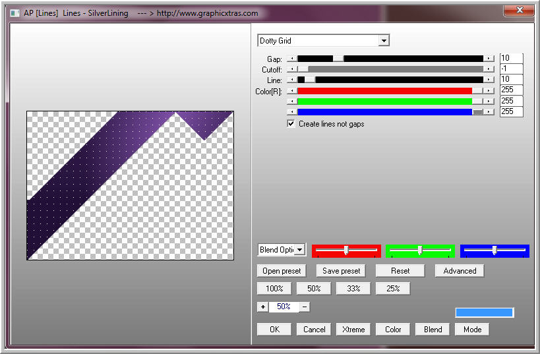540x354 pixels.
Task: Click the Line slider thumb
Action: (x=310, y=80)
